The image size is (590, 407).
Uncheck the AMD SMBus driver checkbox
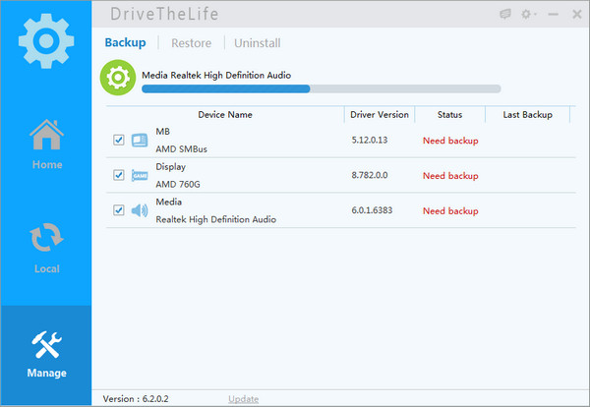119,140
